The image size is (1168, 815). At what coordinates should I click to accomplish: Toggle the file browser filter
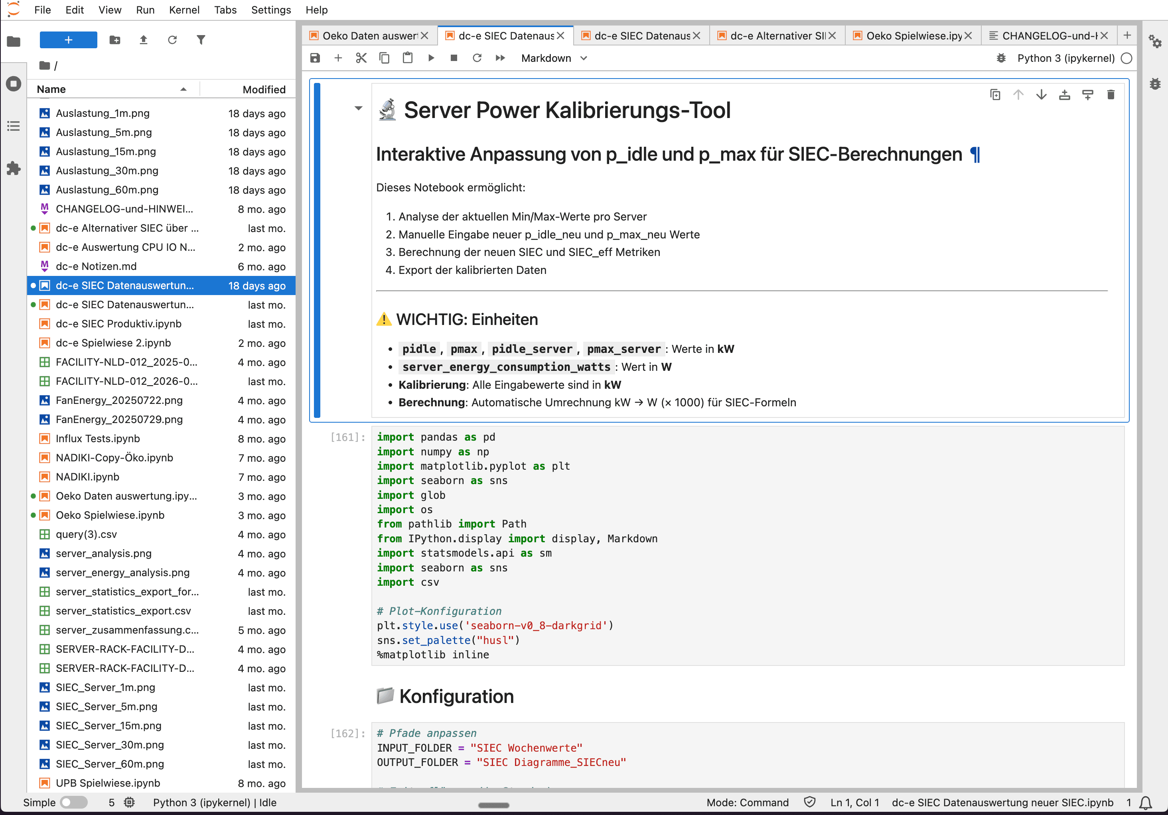(201, 39)
